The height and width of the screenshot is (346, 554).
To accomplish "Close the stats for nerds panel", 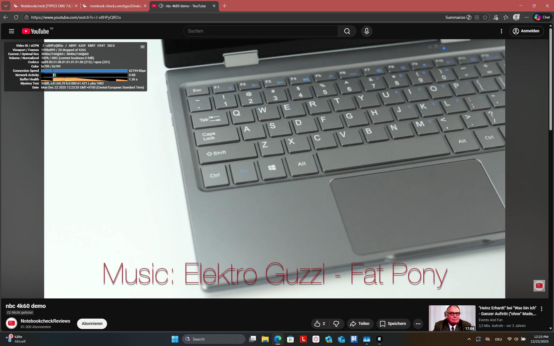I will [x=143, y=47].
